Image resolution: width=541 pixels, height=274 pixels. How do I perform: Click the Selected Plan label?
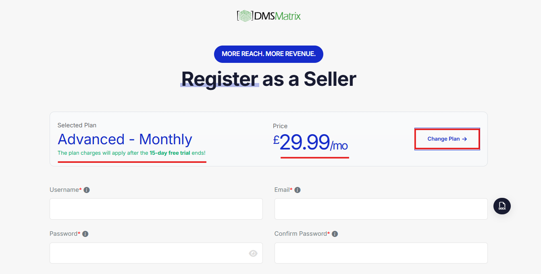[x=77, y=125]
